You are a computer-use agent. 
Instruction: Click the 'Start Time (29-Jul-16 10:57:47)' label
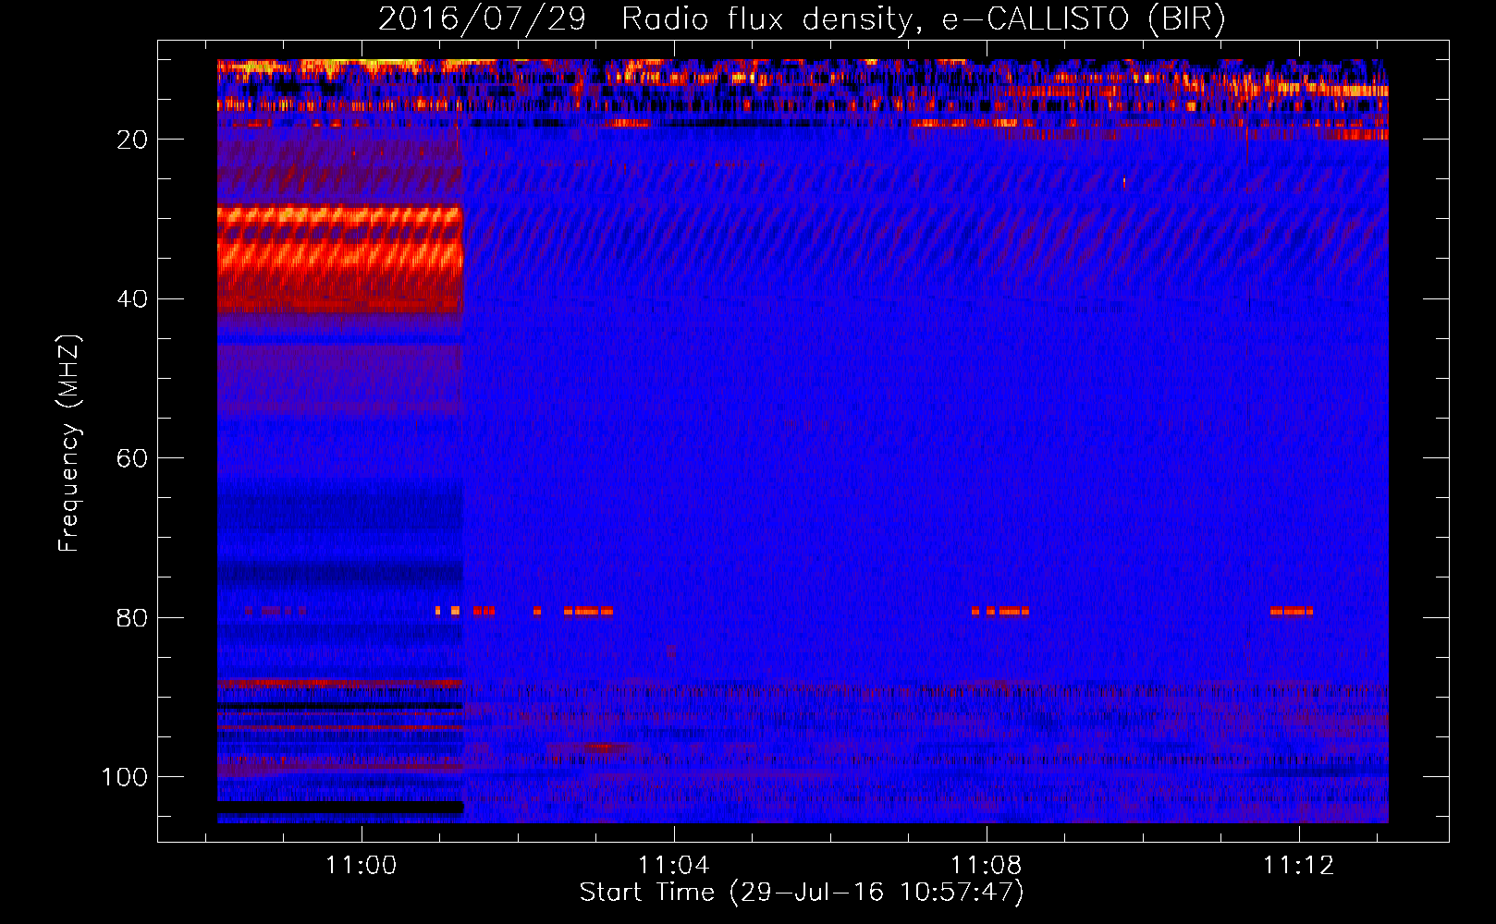(x=802, y=893)
